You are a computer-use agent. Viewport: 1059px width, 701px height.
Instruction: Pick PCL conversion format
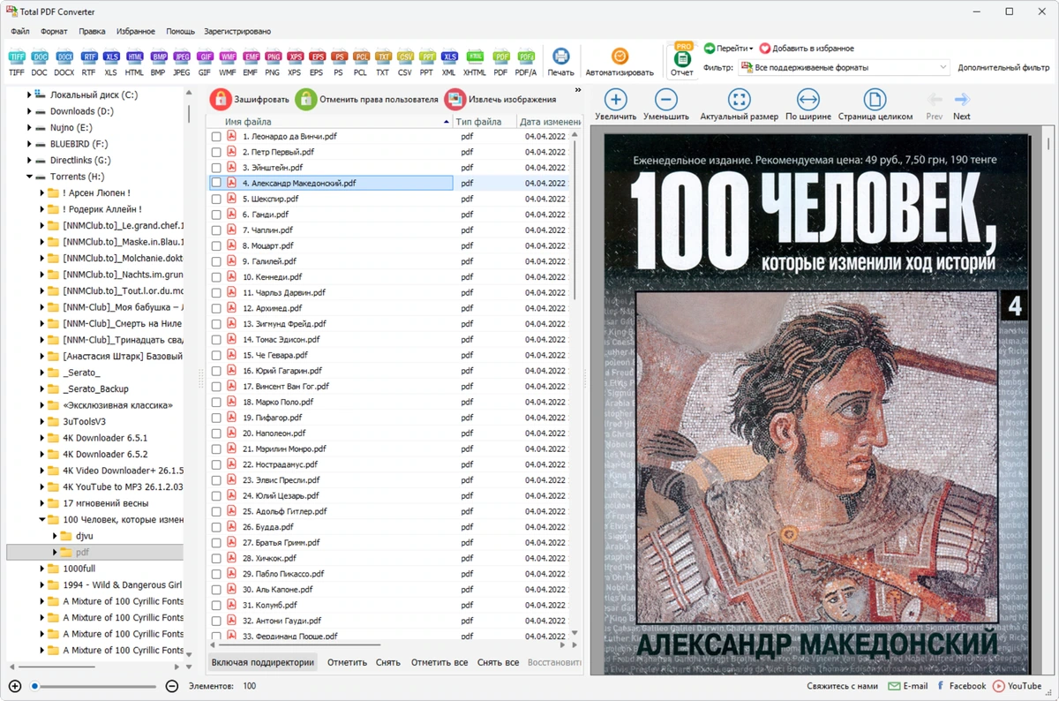(x=361, y=62)
